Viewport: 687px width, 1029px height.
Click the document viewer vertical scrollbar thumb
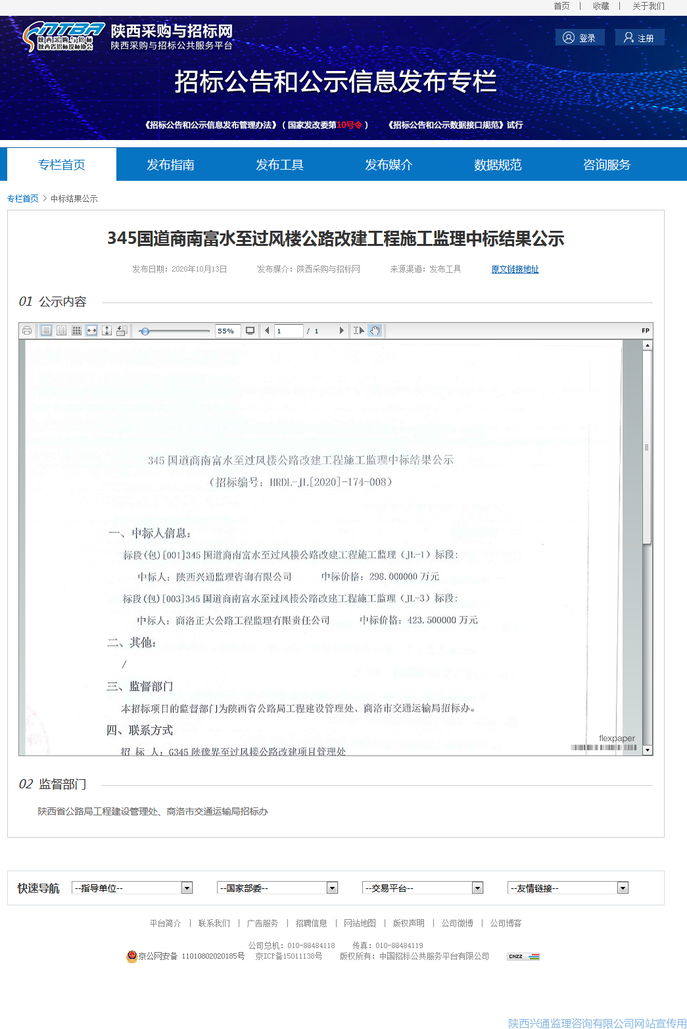pyautogui.click(x=647, y=447)
